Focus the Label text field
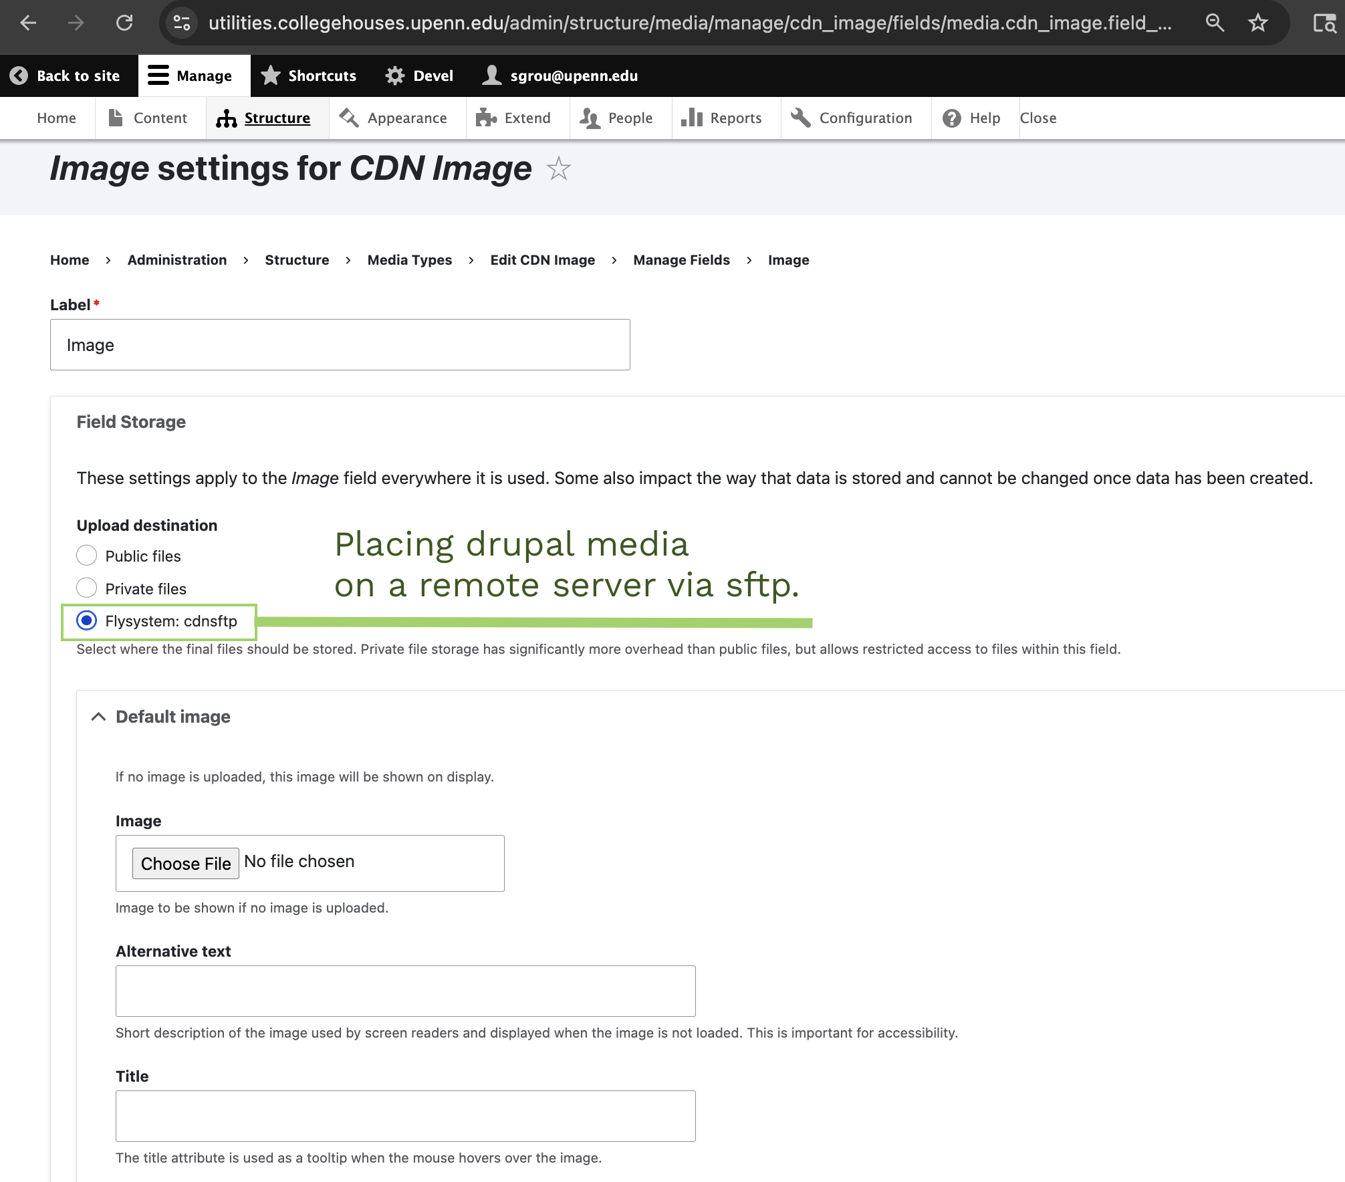Image resolution: width=1345 pixels, height=1182 pixels. tap(340, 345)
